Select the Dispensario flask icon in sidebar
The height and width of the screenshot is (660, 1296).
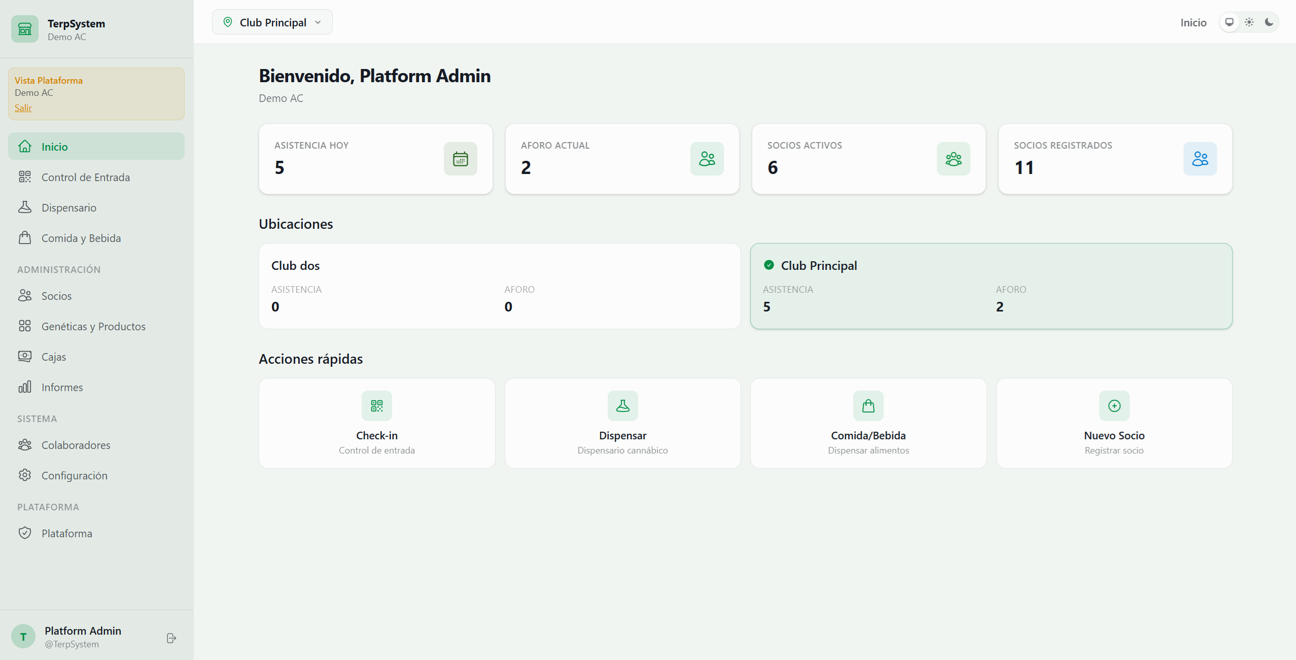coord(25,207)
